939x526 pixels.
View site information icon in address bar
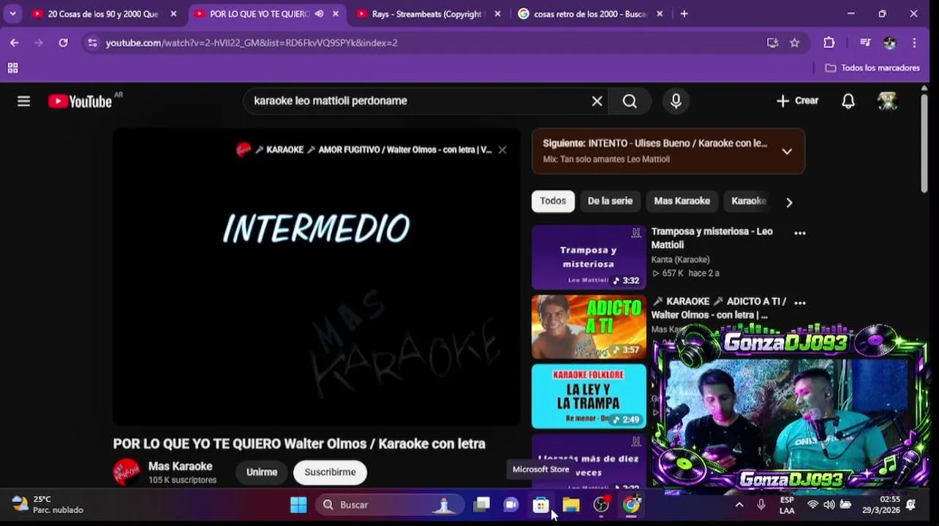92,43
